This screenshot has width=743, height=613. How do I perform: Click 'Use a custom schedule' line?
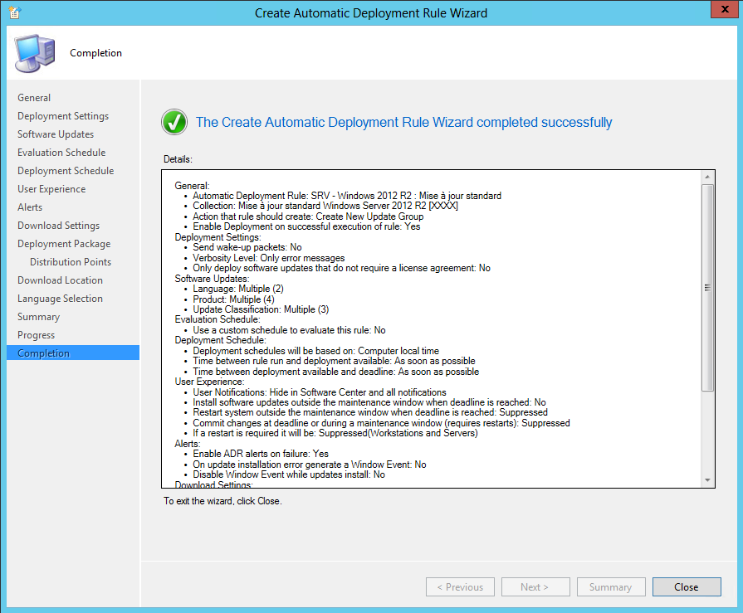tap(289, 330)
